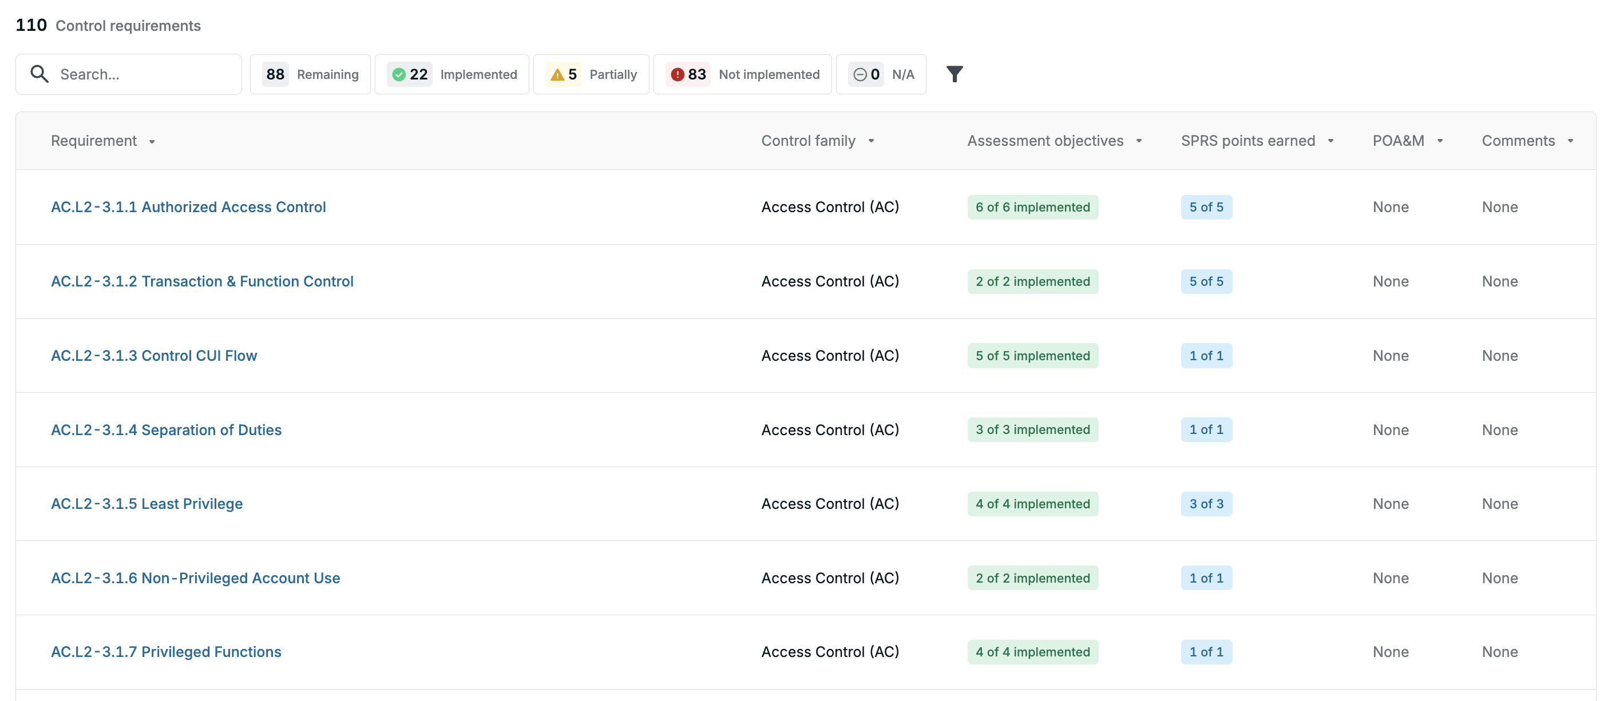Filter by 88 Remaining
1616x701 pixels.
(311, 74)
